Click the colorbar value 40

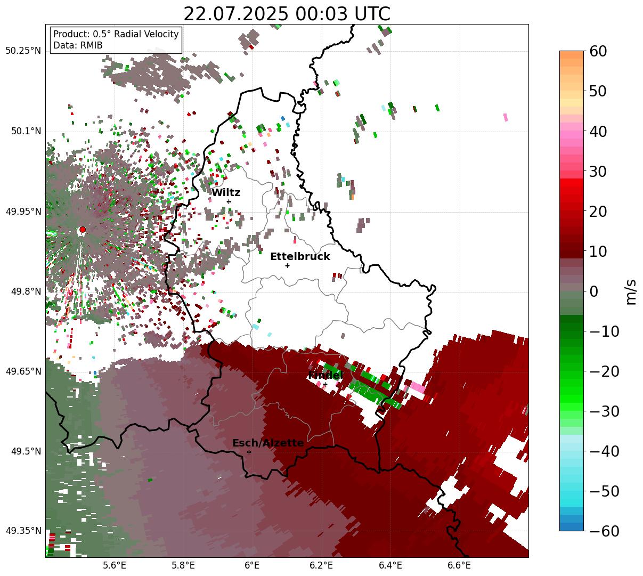point(598,131)
